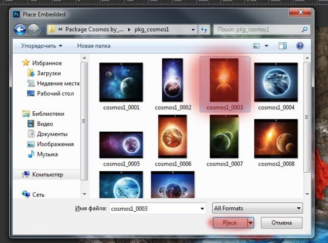Open the Музыка library

47,154
